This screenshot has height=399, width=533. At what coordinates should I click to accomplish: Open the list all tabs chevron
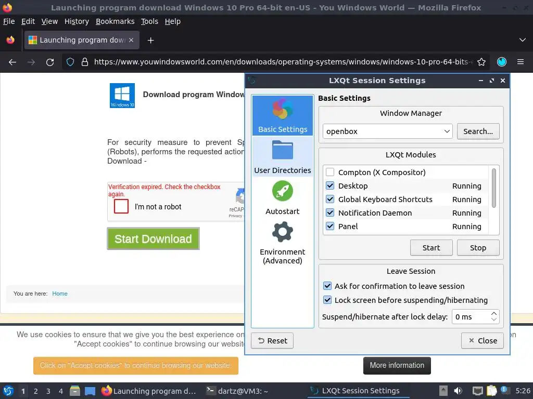(x=523, y=40)
